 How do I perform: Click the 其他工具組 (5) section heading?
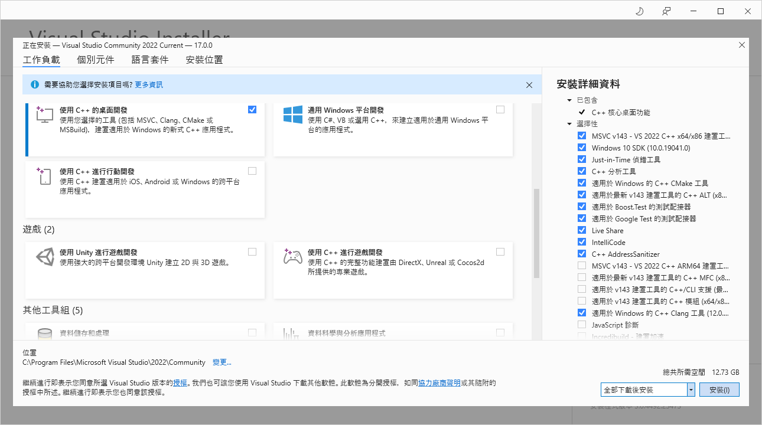[x=53, y=310]
